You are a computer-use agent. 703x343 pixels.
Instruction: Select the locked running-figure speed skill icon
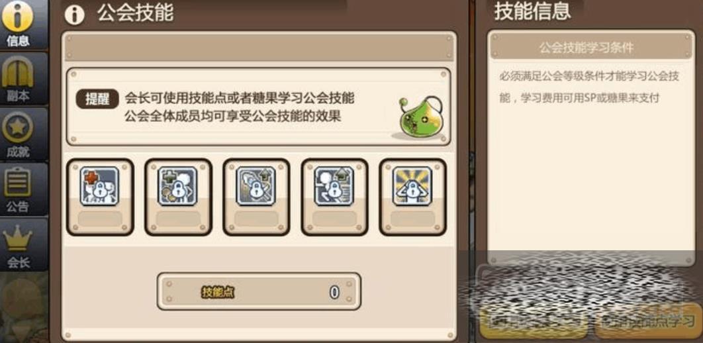[334, 186]
